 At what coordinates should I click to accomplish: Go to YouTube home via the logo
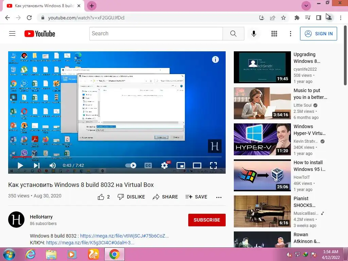point(40,34)
